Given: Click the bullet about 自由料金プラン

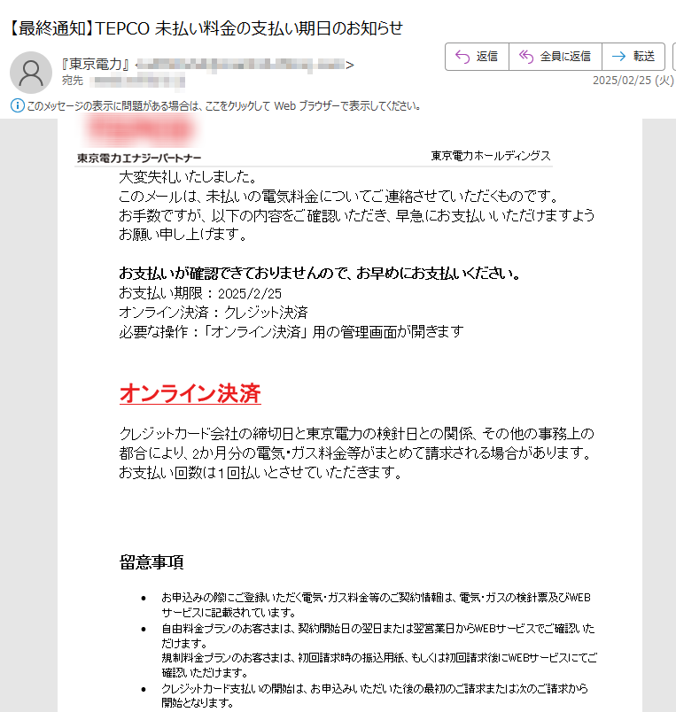Looking at the screenshot, I should [x=378, y=636].
